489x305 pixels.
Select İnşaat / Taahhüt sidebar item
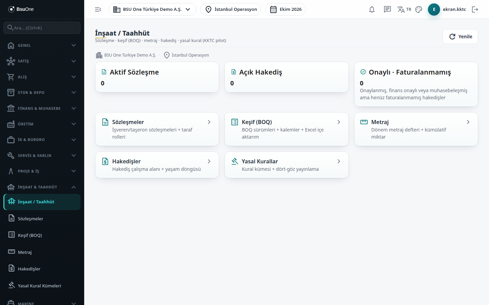(x=42, y=202)
